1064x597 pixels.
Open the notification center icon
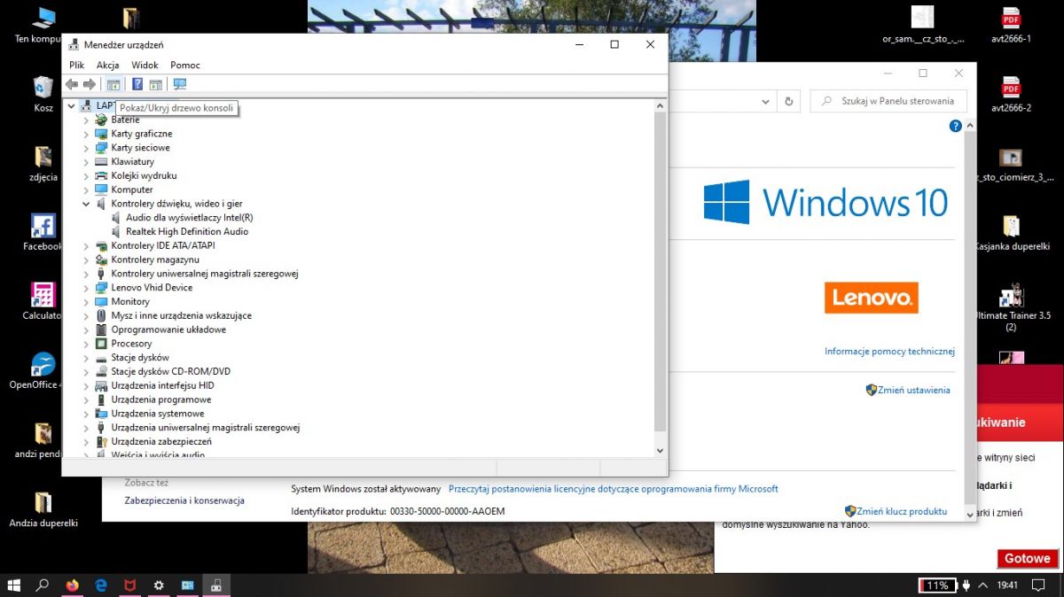click(1038, 585)
